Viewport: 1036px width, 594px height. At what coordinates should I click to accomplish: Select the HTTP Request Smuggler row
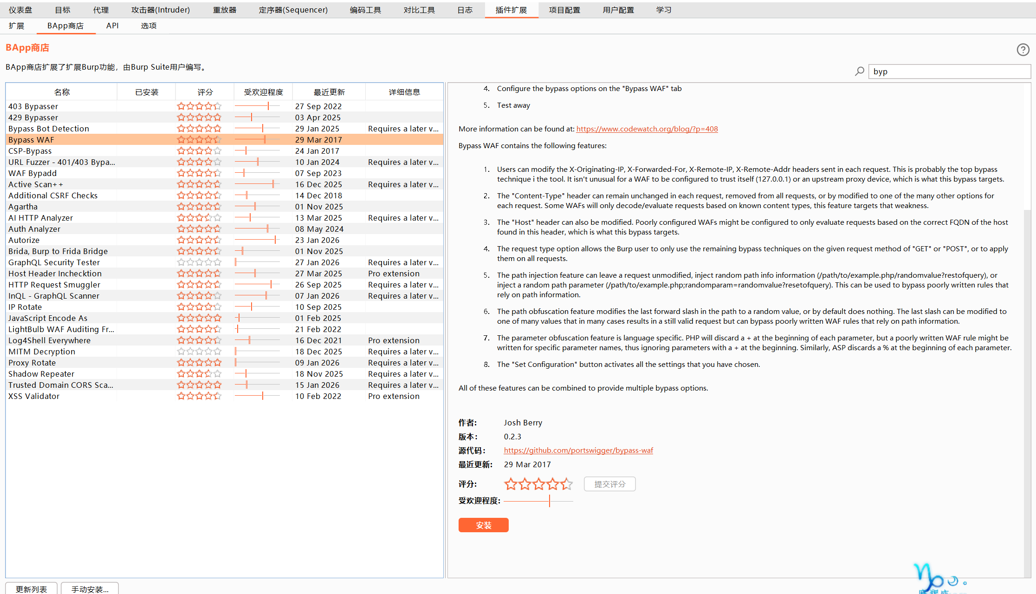click(x=54, y=285)
